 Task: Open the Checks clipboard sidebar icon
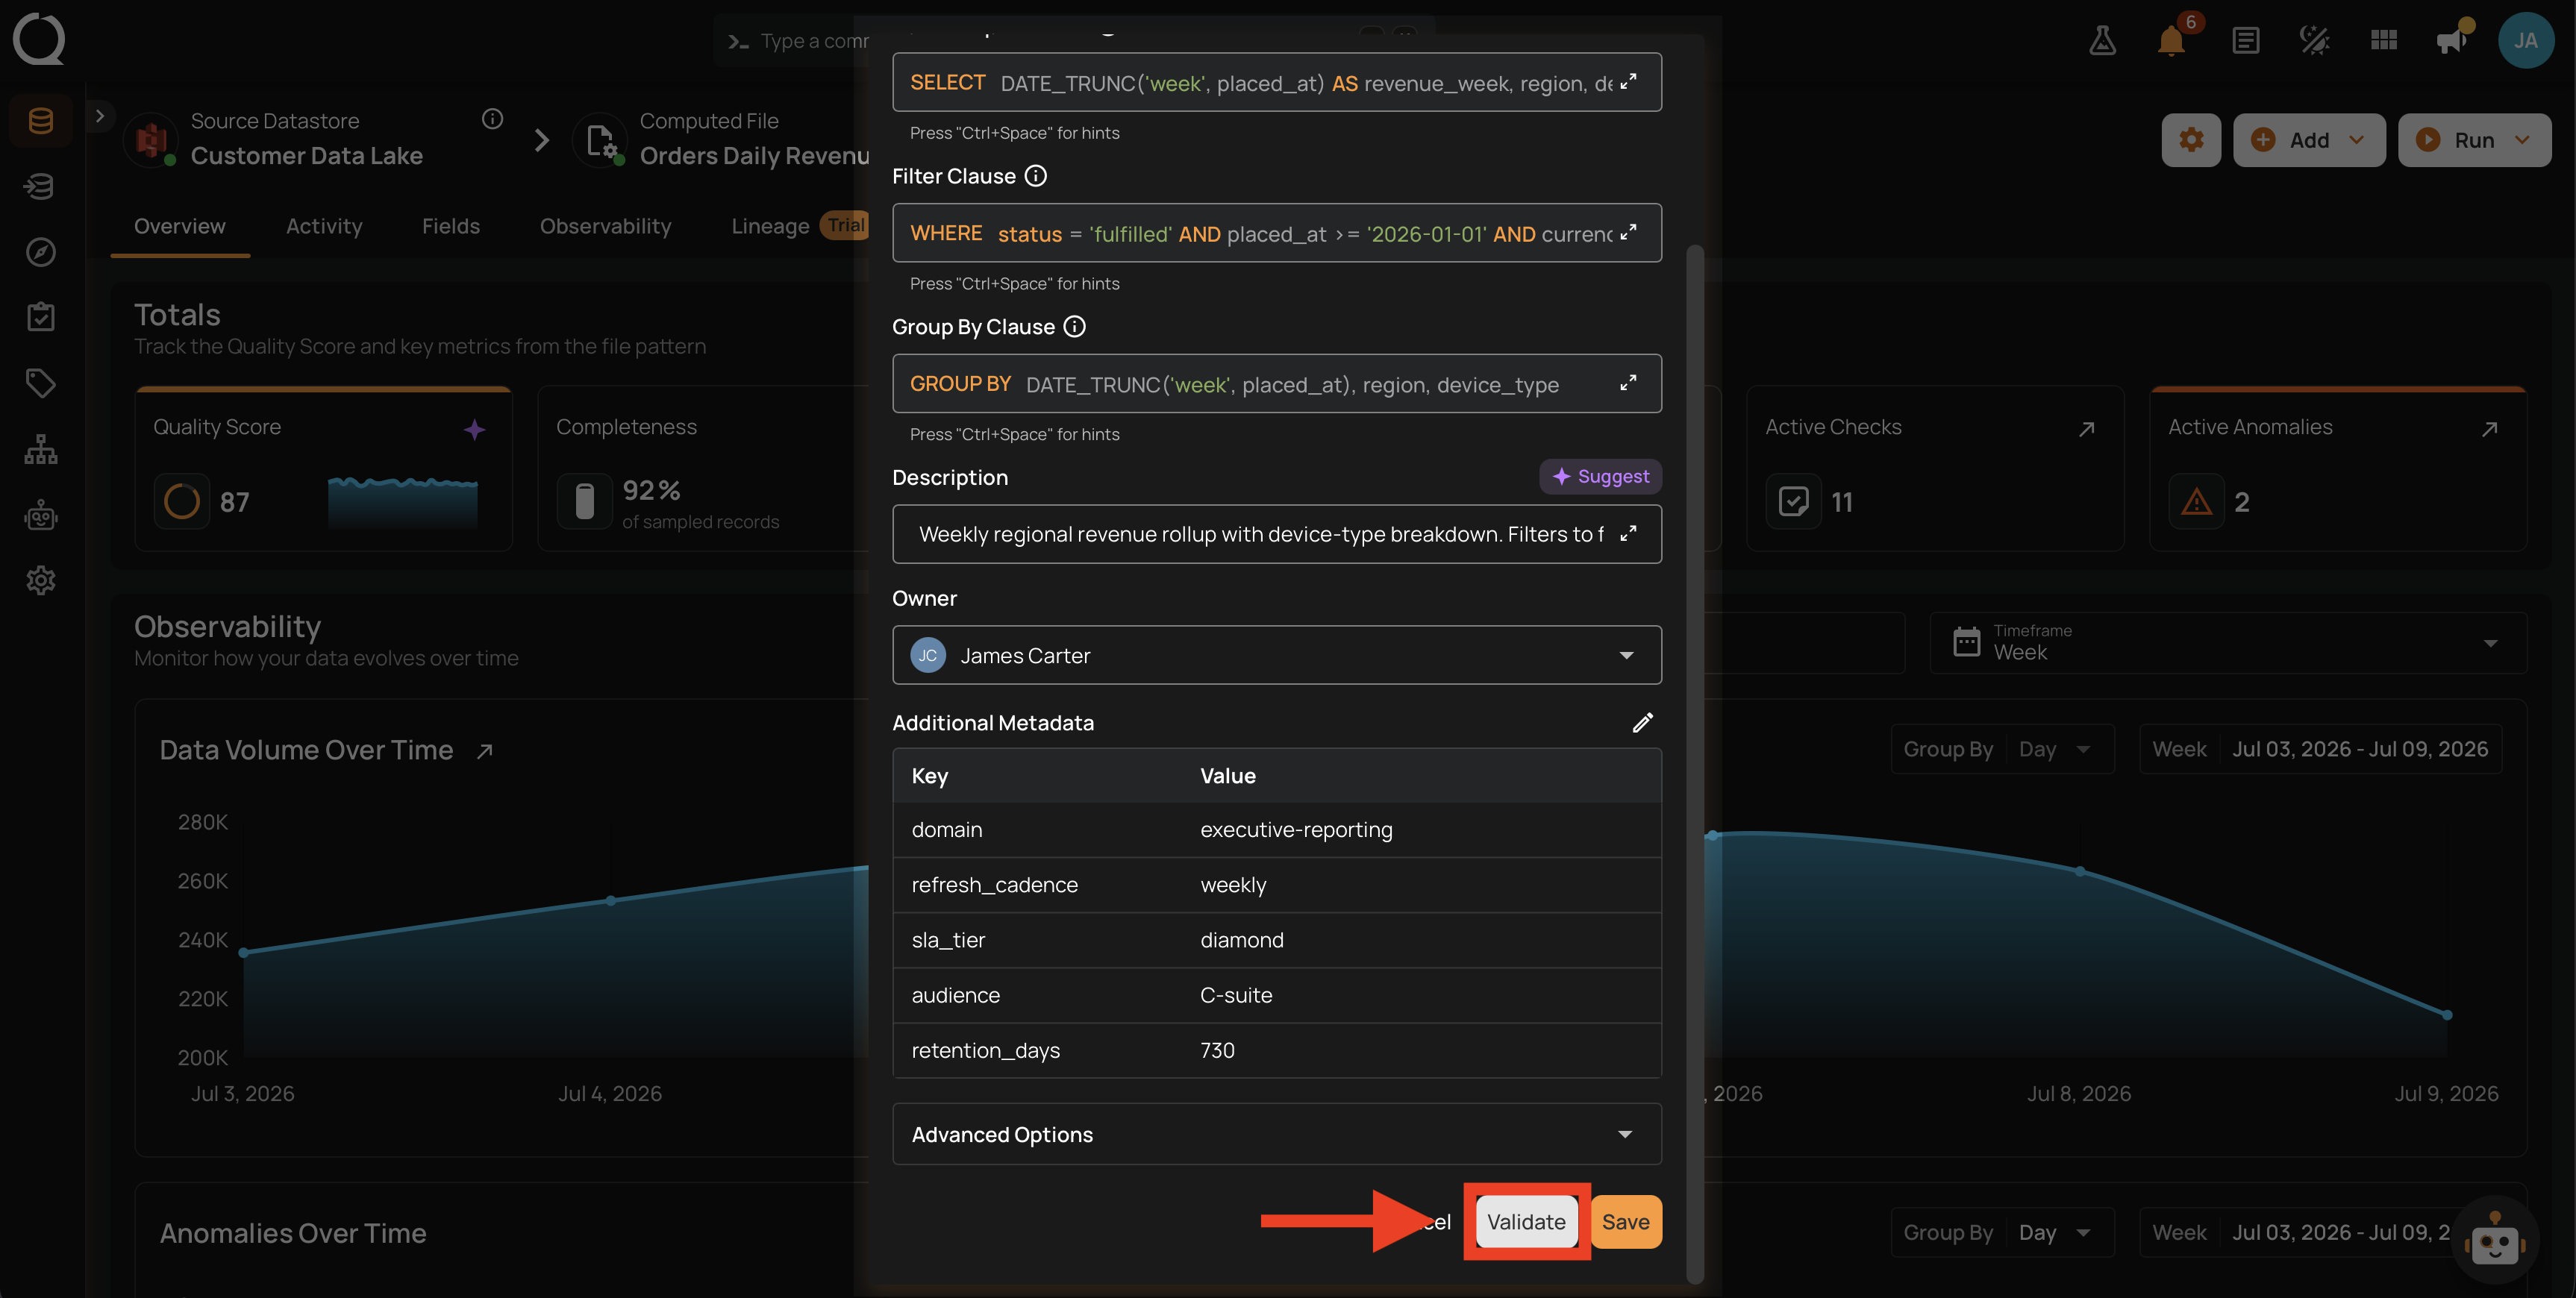pyautogui.click(x=41, y=317)
